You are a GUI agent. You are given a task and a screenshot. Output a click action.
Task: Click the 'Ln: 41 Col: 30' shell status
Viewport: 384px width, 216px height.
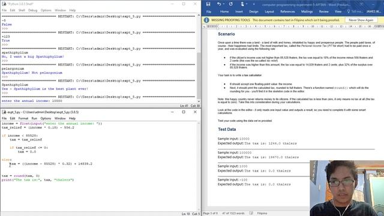click(190, 106)
